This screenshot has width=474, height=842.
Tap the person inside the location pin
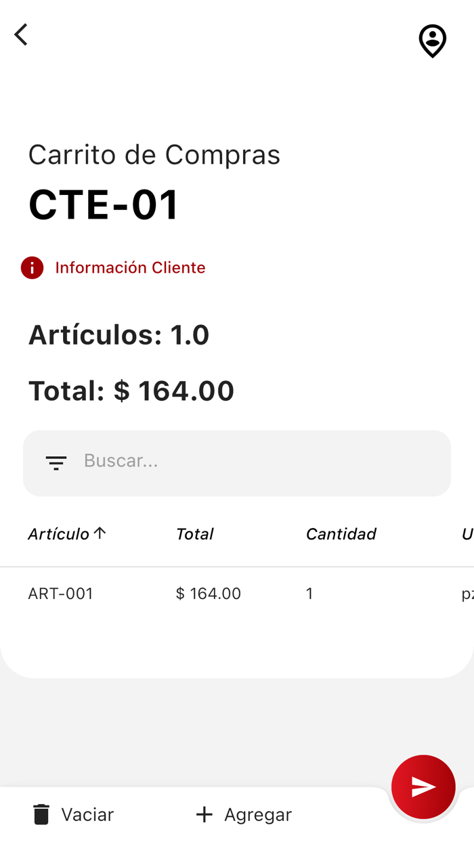click(x=431, y=39)
